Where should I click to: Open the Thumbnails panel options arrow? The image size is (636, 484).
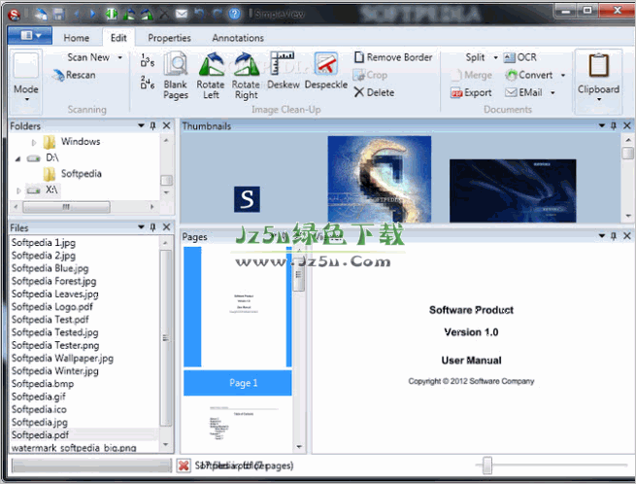click(x=602, y=126)
